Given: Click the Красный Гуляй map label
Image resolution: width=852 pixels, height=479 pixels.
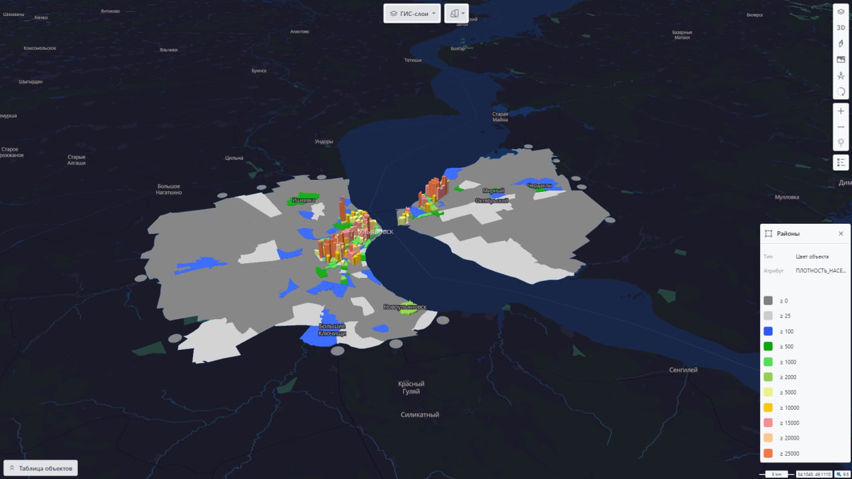Looking at the screenshot, I should click(x=411, y=388).
